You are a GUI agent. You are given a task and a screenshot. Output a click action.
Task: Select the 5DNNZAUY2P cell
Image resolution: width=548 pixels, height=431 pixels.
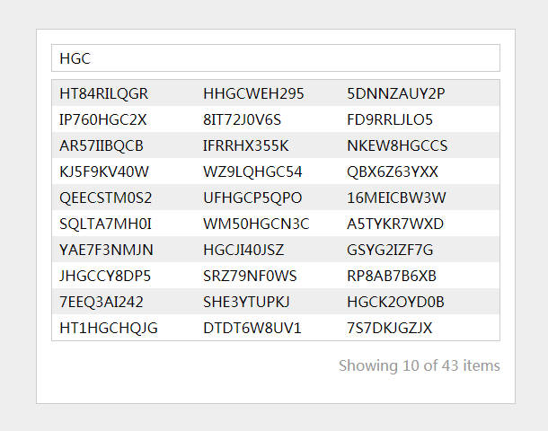click(x=395, y=93)
